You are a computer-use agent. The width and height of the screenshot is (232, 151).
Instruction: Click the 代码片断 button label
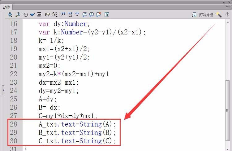click(206, 15)
